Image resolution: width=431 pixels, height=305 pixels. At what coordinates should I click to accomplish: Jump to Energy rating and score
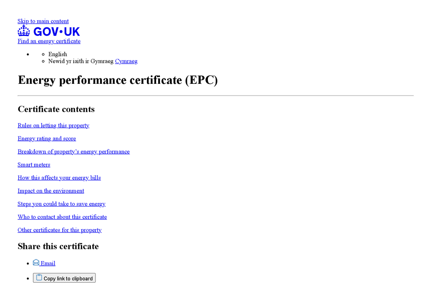[47, 139]
